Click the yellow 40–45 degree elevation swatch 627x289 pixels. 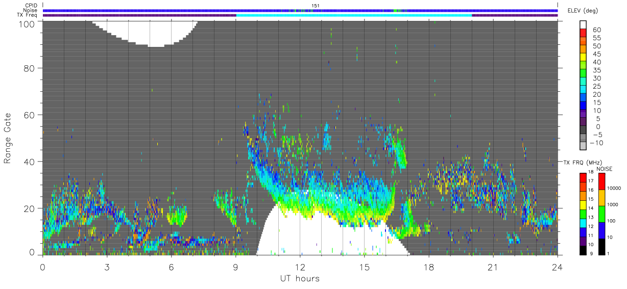(584, 58)
